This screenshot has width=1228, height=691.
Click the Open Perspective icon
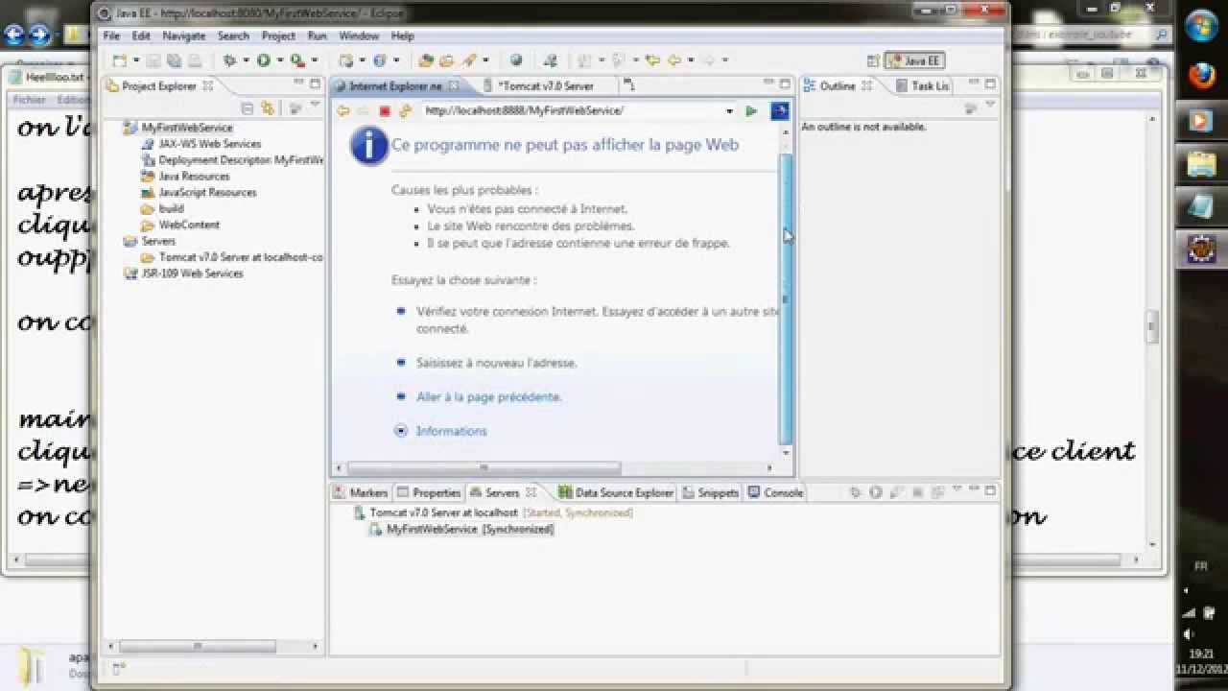click(873, 60)
